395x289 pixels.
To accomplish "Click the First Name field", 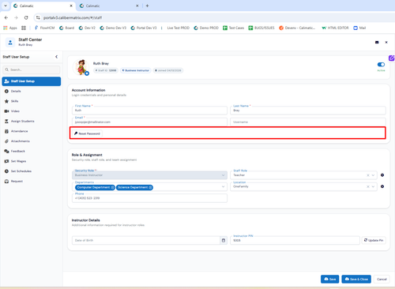I will [149, 111].
